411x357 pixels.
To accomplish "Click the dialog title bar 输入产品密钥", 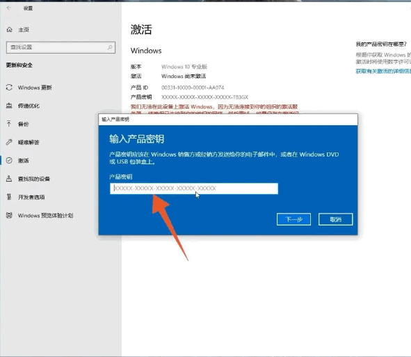I will pos(228,120).
